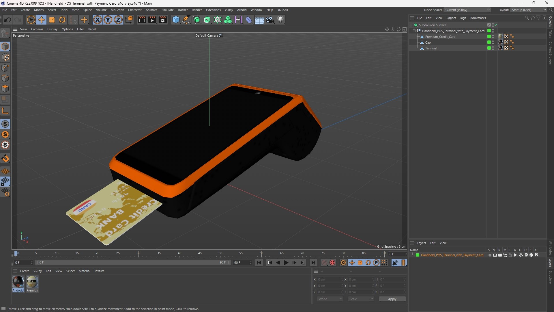Screen dimensions: 554x312
Task: Open the Floor grid object icon
Action: tap(259, 20)
